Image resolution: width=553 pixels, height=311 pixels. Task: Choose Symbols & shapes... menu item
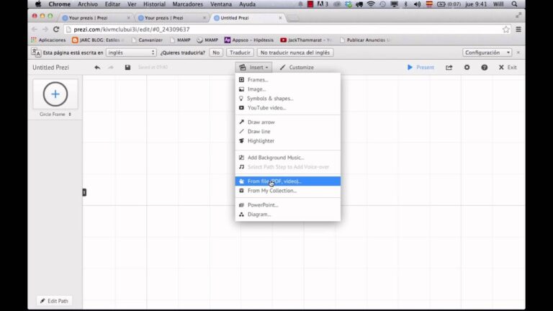click(x=288, y=99)
